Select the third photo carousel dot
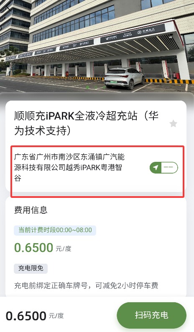194x332 pixels. (x=104, y=87)
